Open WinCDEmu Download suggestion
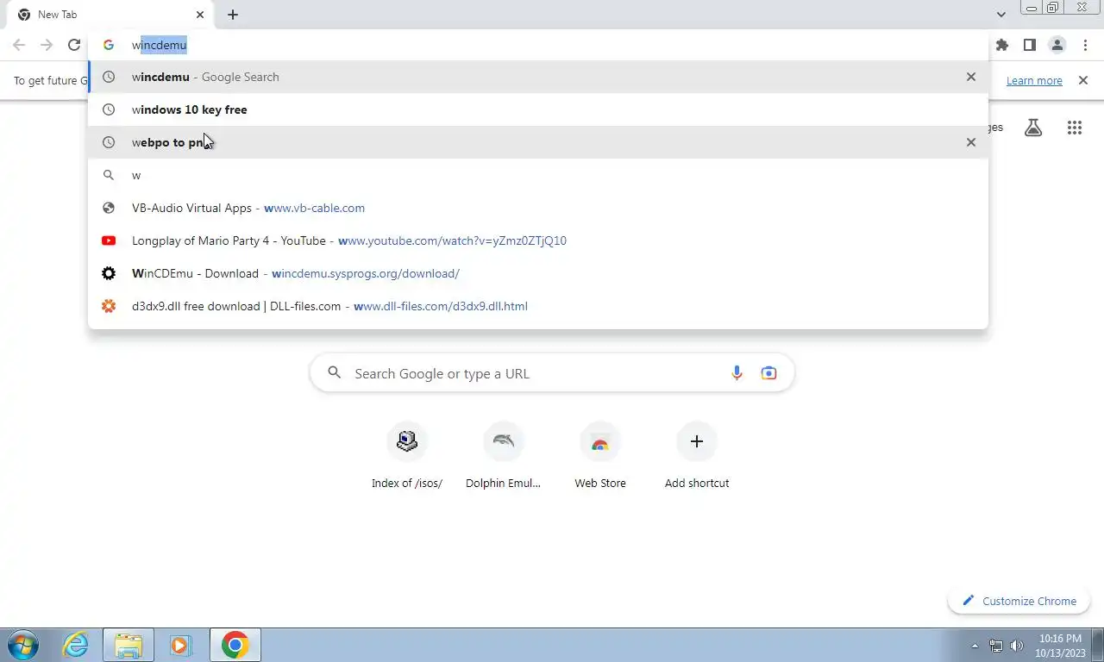Screen dimensions: 1104x662 [538, 273]
